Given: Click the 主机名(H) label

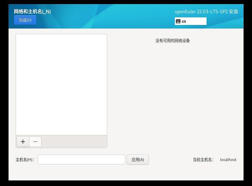Looking at the screenshot, I should (25, 160).
